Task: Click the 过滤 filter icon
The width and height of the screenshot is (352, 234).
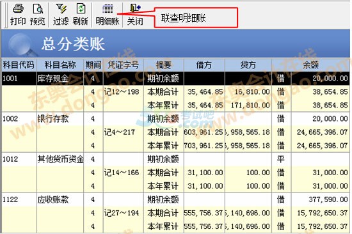Action: click(61, 8)
